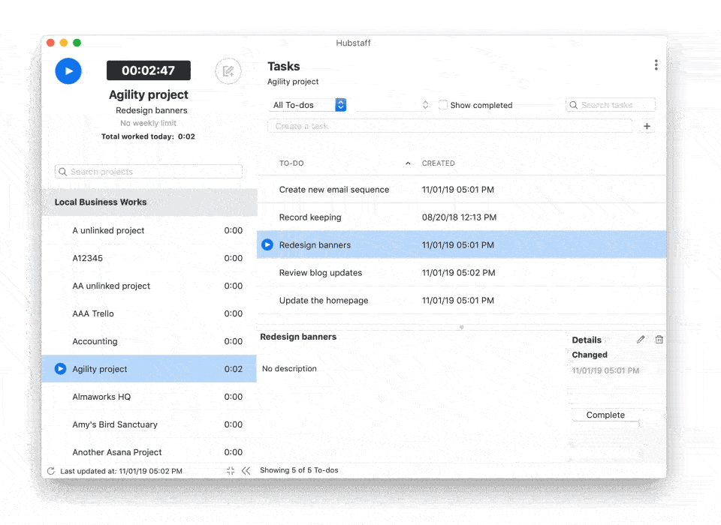
Task: Open the second filter stepper dropdown
Action: tap(393, 105)
